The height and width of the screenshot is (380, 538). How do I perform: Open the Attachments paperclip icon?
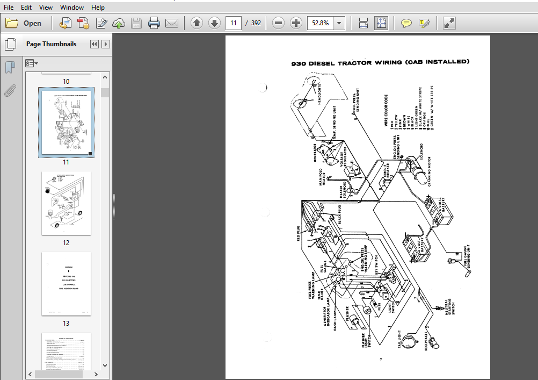click(10, 91)
